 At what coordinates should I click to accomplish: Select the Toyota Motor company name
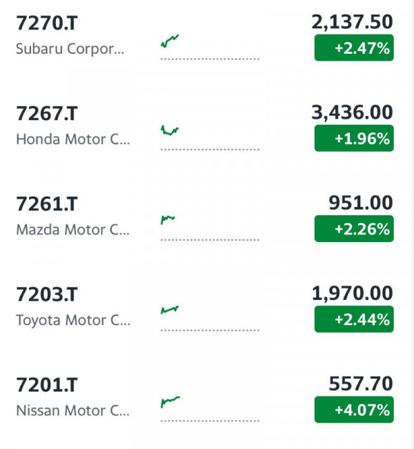tap(73, 320)
